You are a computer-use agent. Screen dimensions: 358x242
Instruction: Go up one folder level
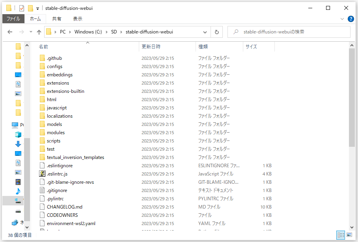pyautogui.click(x=39, y=32)
